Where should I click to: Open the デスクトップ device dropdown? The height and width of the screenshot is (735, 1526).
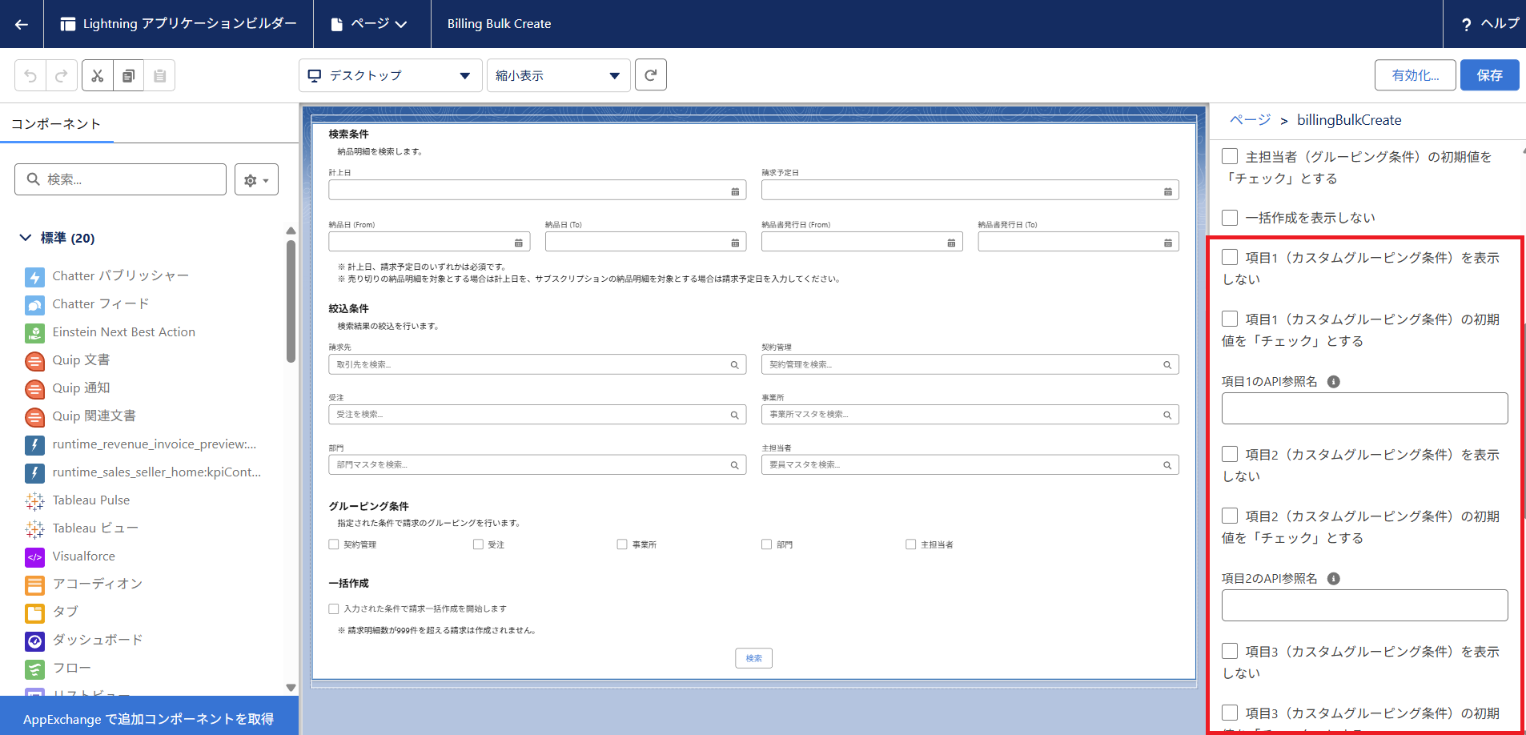[x=390, y=75]
